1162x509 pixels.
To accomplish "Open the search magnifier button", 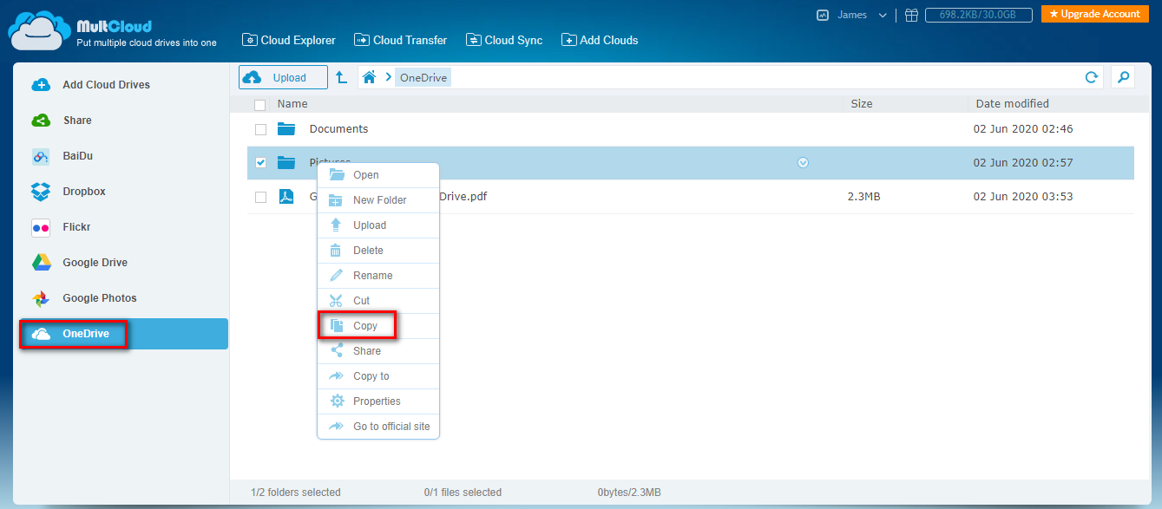I will 1123,77.
